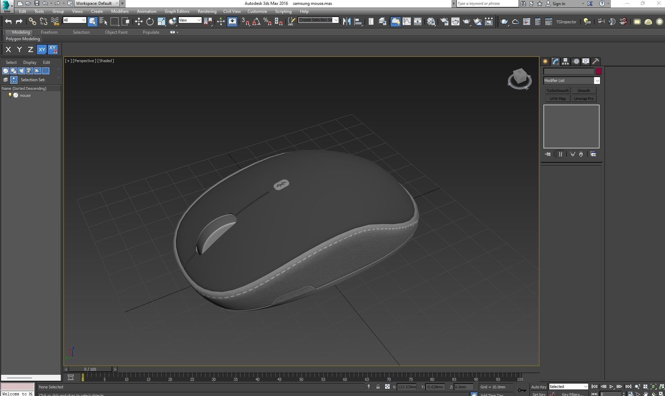Activate the Select Object tool
Image resolution: width=665 pixels, height=396 pixels.
coord(92,22)
